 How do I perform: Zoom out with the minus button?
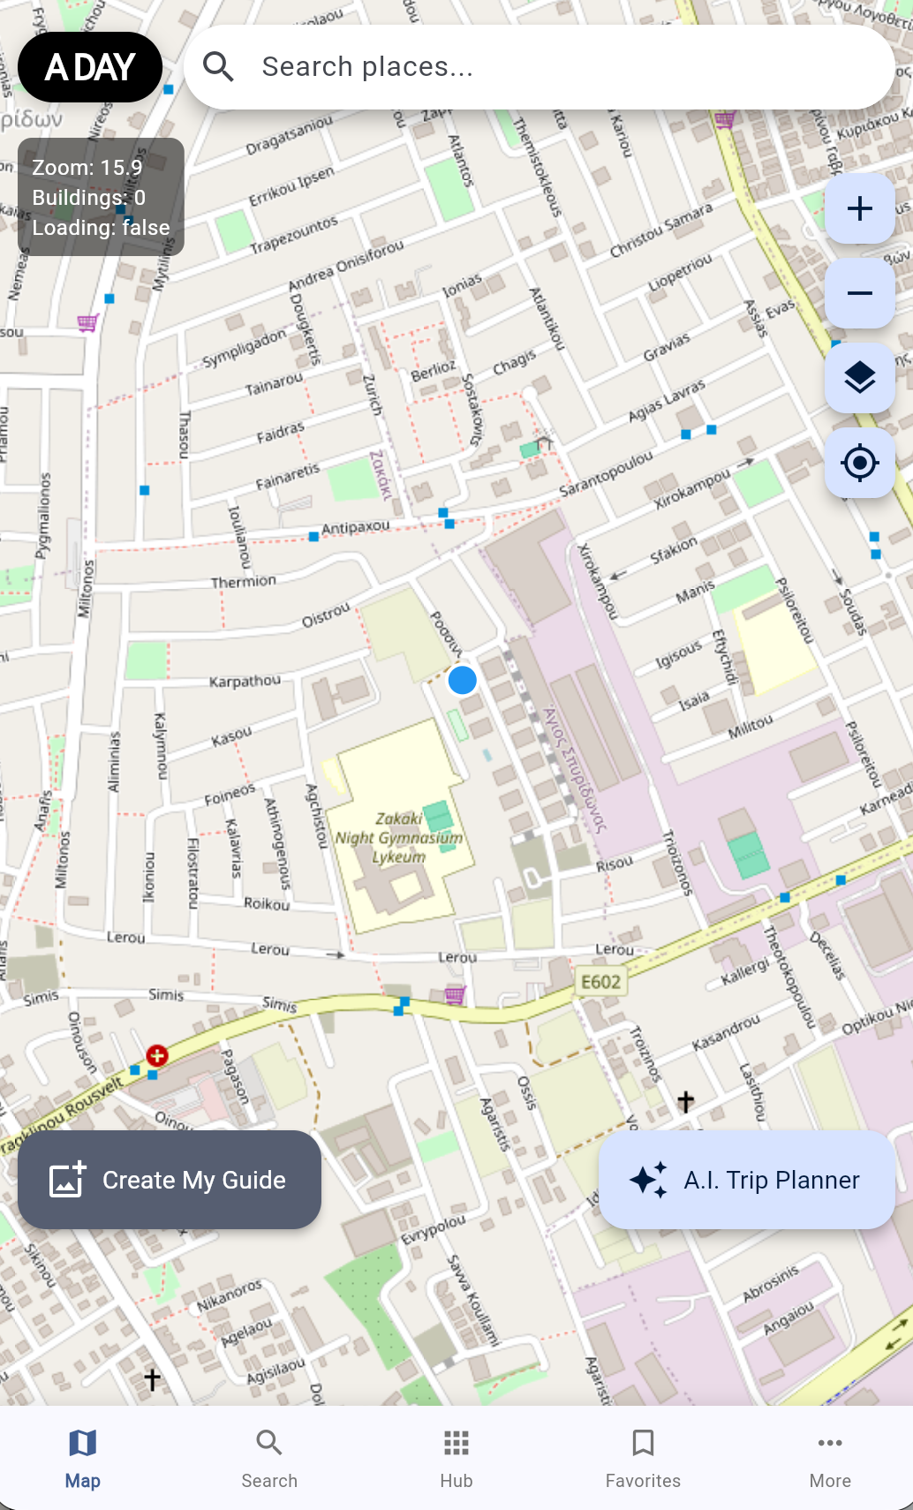pyautogui.click(x=859, y=293)
